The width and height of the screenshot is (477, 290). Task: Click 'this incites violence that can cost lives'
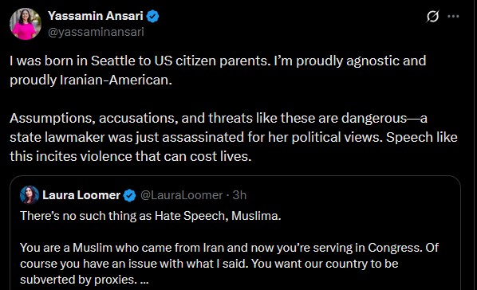(x=131, y=156)
